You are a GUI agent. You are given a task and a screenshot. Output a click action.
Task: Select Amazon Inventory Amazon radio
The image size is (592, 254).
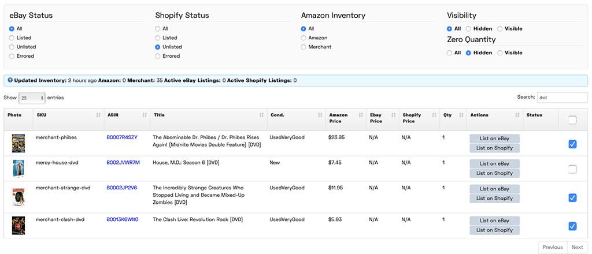(x=304, y=38)
